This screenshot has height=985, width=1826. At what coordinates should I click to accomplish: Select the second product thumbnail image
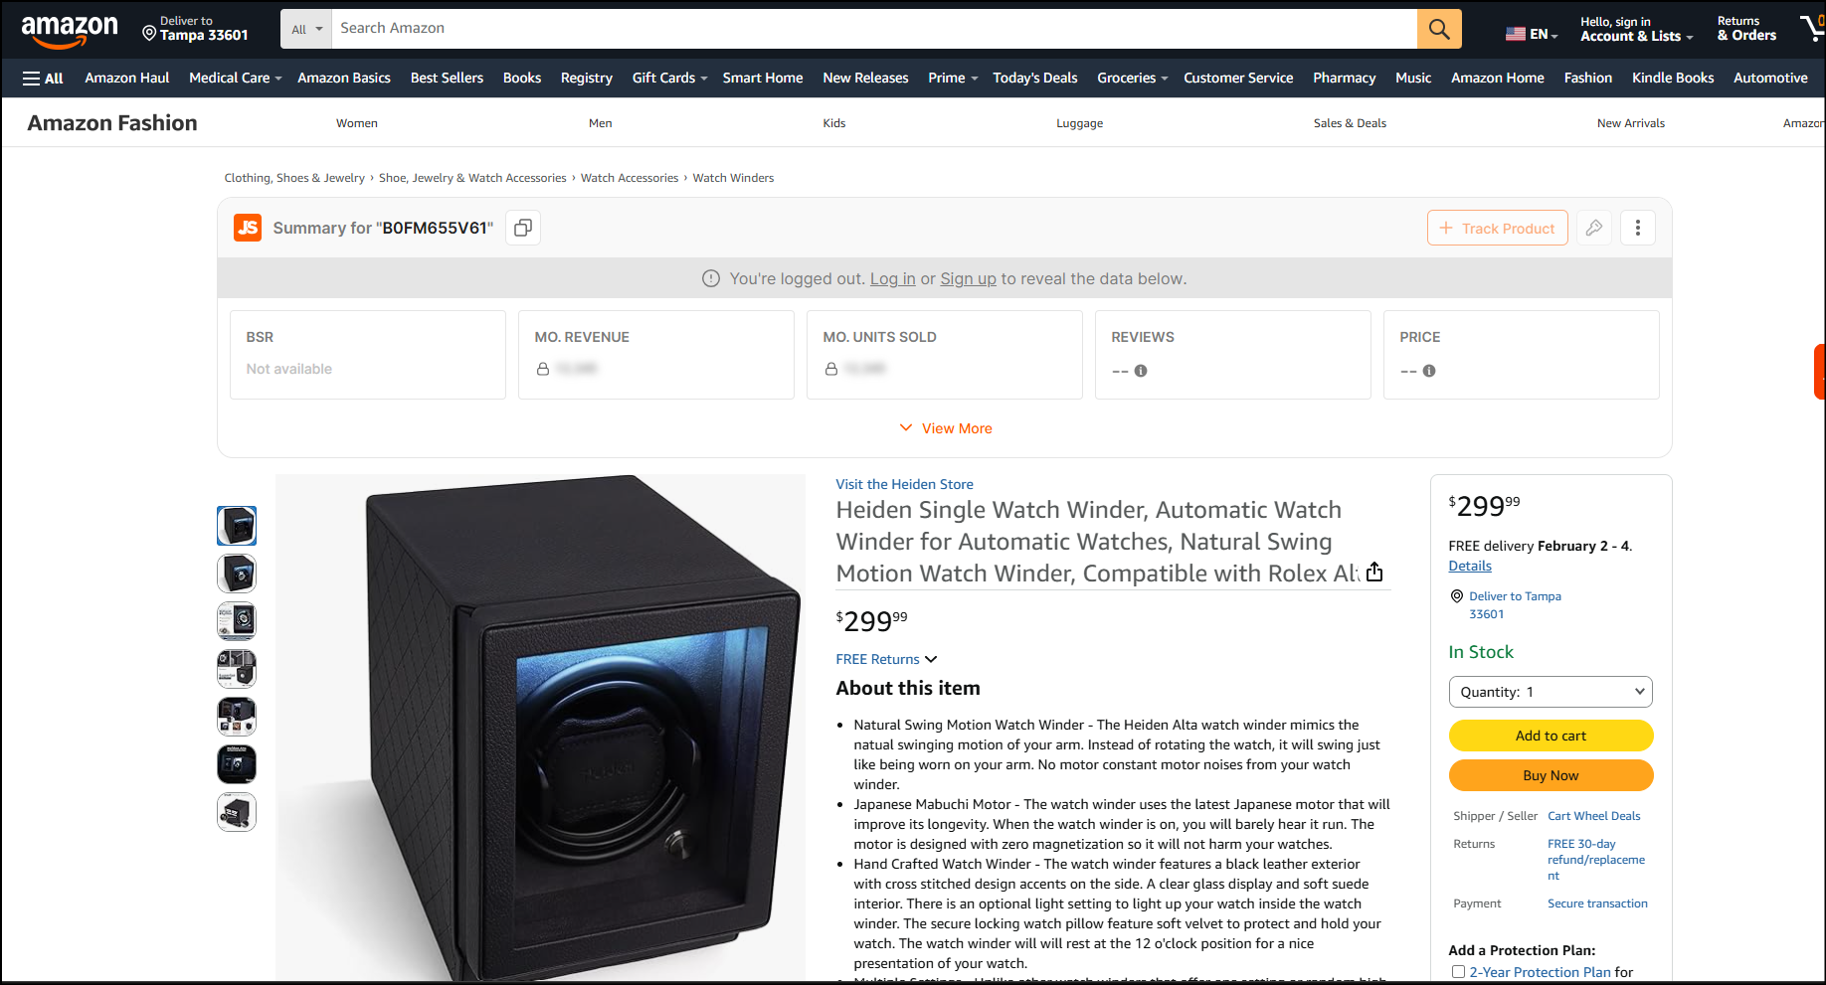pos(237,574)
